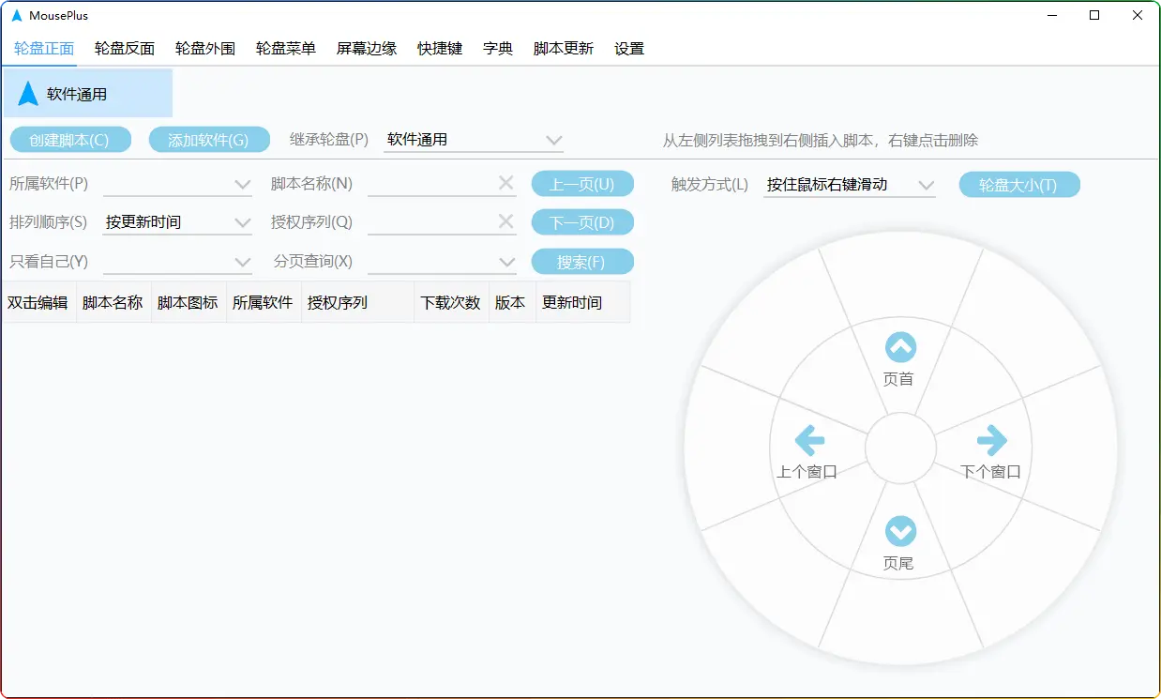Go to the 设置 tab
Viewport: 1161px width, 699px height.
tap(629, 49)
